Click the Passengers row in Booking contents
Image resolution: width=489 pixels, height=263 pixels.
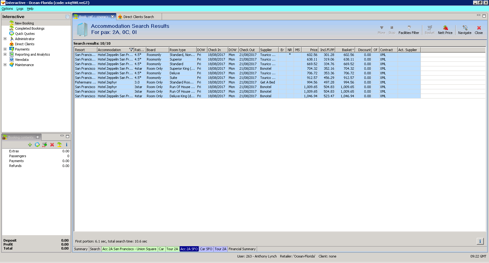tap(36, 156)
